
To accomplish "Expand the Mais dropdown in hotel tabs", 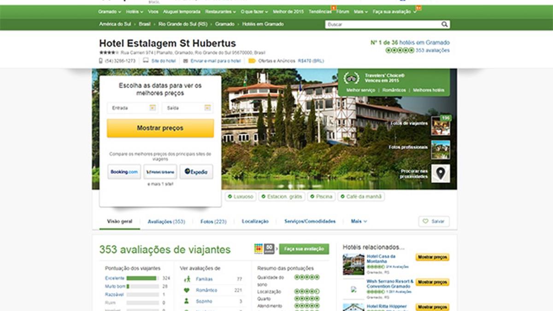I will (x=359, y=222).
